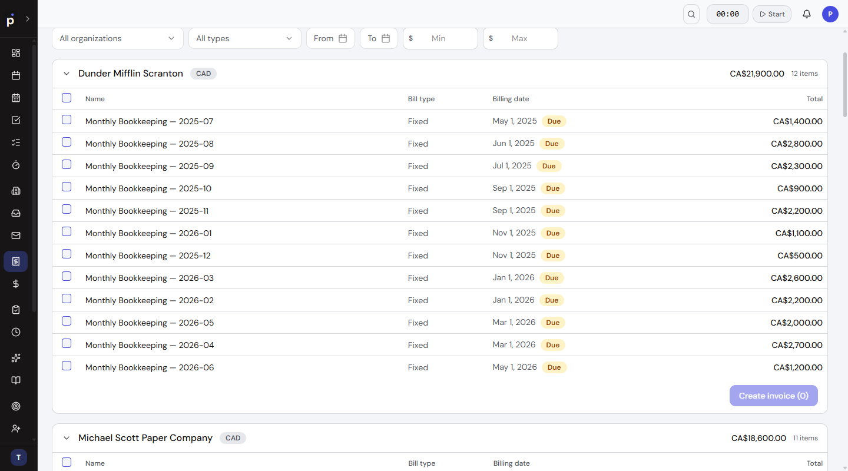The height and width of the screenshot is (471, 848).
Task: Click the CA$2,600.00 amount
Action: click(x=797, y=278)
